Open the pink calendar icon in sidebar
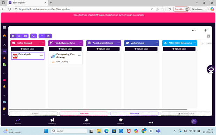This screenshot has width=216, height=135. coord(4,80)
